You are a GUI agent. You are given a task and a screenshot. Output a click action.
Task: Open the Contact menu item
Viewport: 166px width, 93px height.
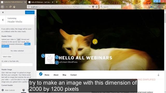tap(73, 75)
